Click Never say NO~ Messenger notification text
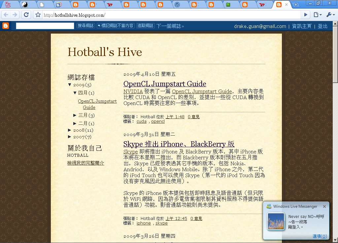 [x=306, y=222]
